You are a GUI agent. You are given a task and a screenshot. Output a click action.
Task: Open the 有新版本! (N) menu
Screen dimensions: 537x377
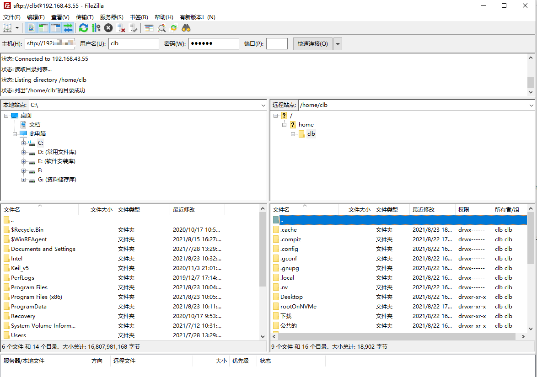(198, 17)
